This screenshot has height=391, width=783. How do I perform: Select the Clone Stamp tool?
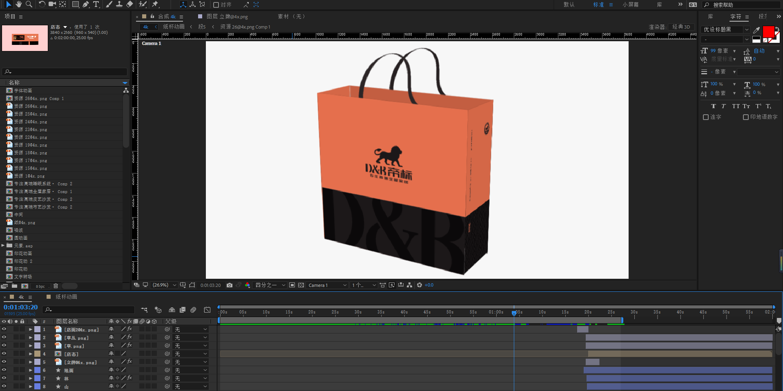tap(119, 4)
